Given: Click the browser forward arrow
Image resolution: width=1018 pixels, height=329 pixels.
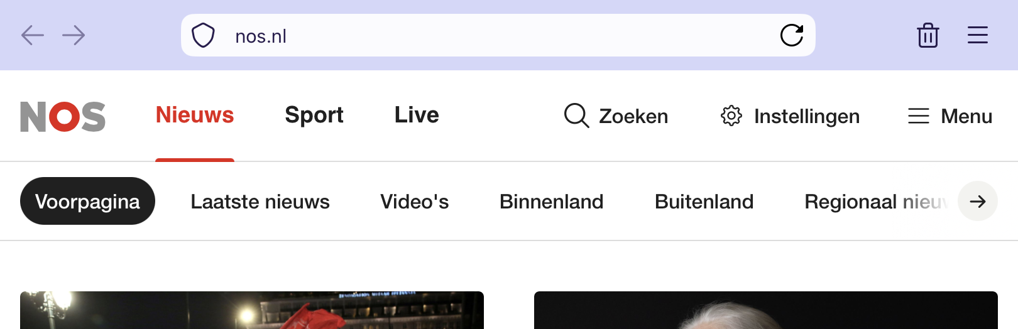Looking at the screenshot, I should coord(74,35).
